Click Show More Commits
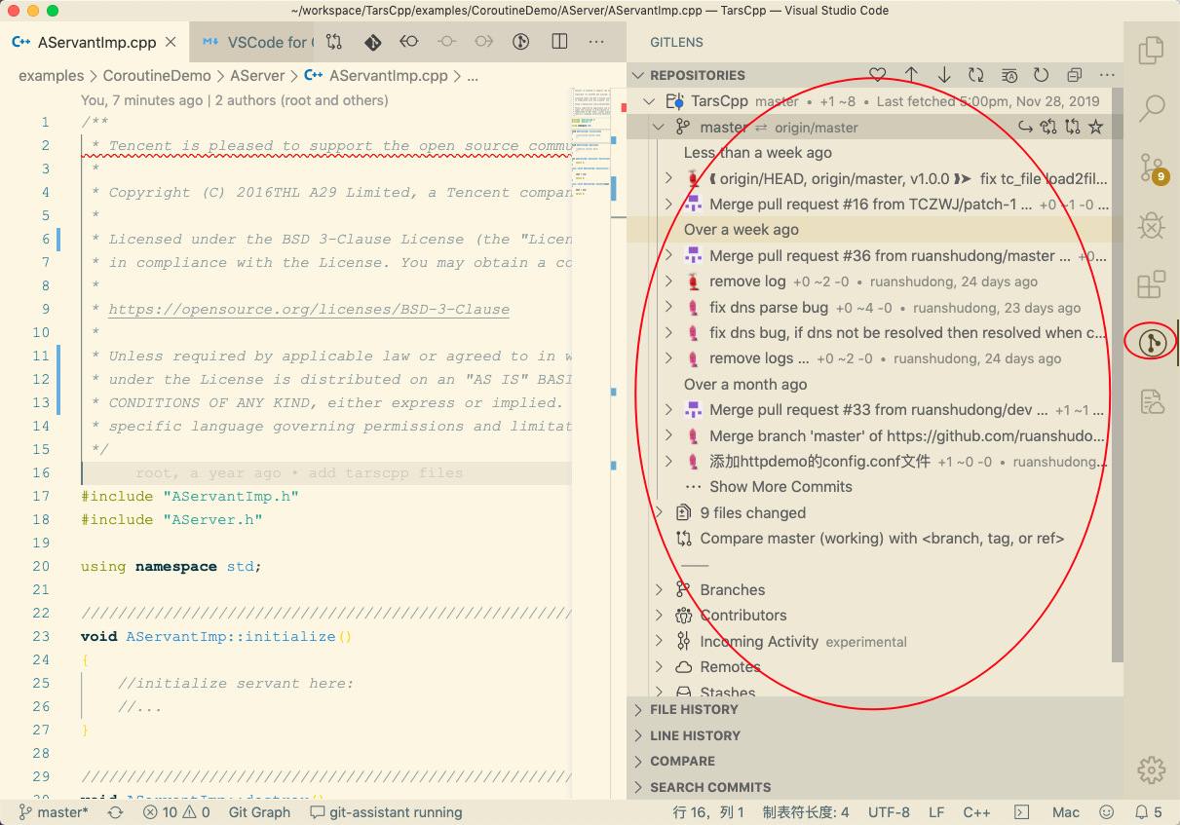This screenshot has height=825, width=1180. [780, 487]
